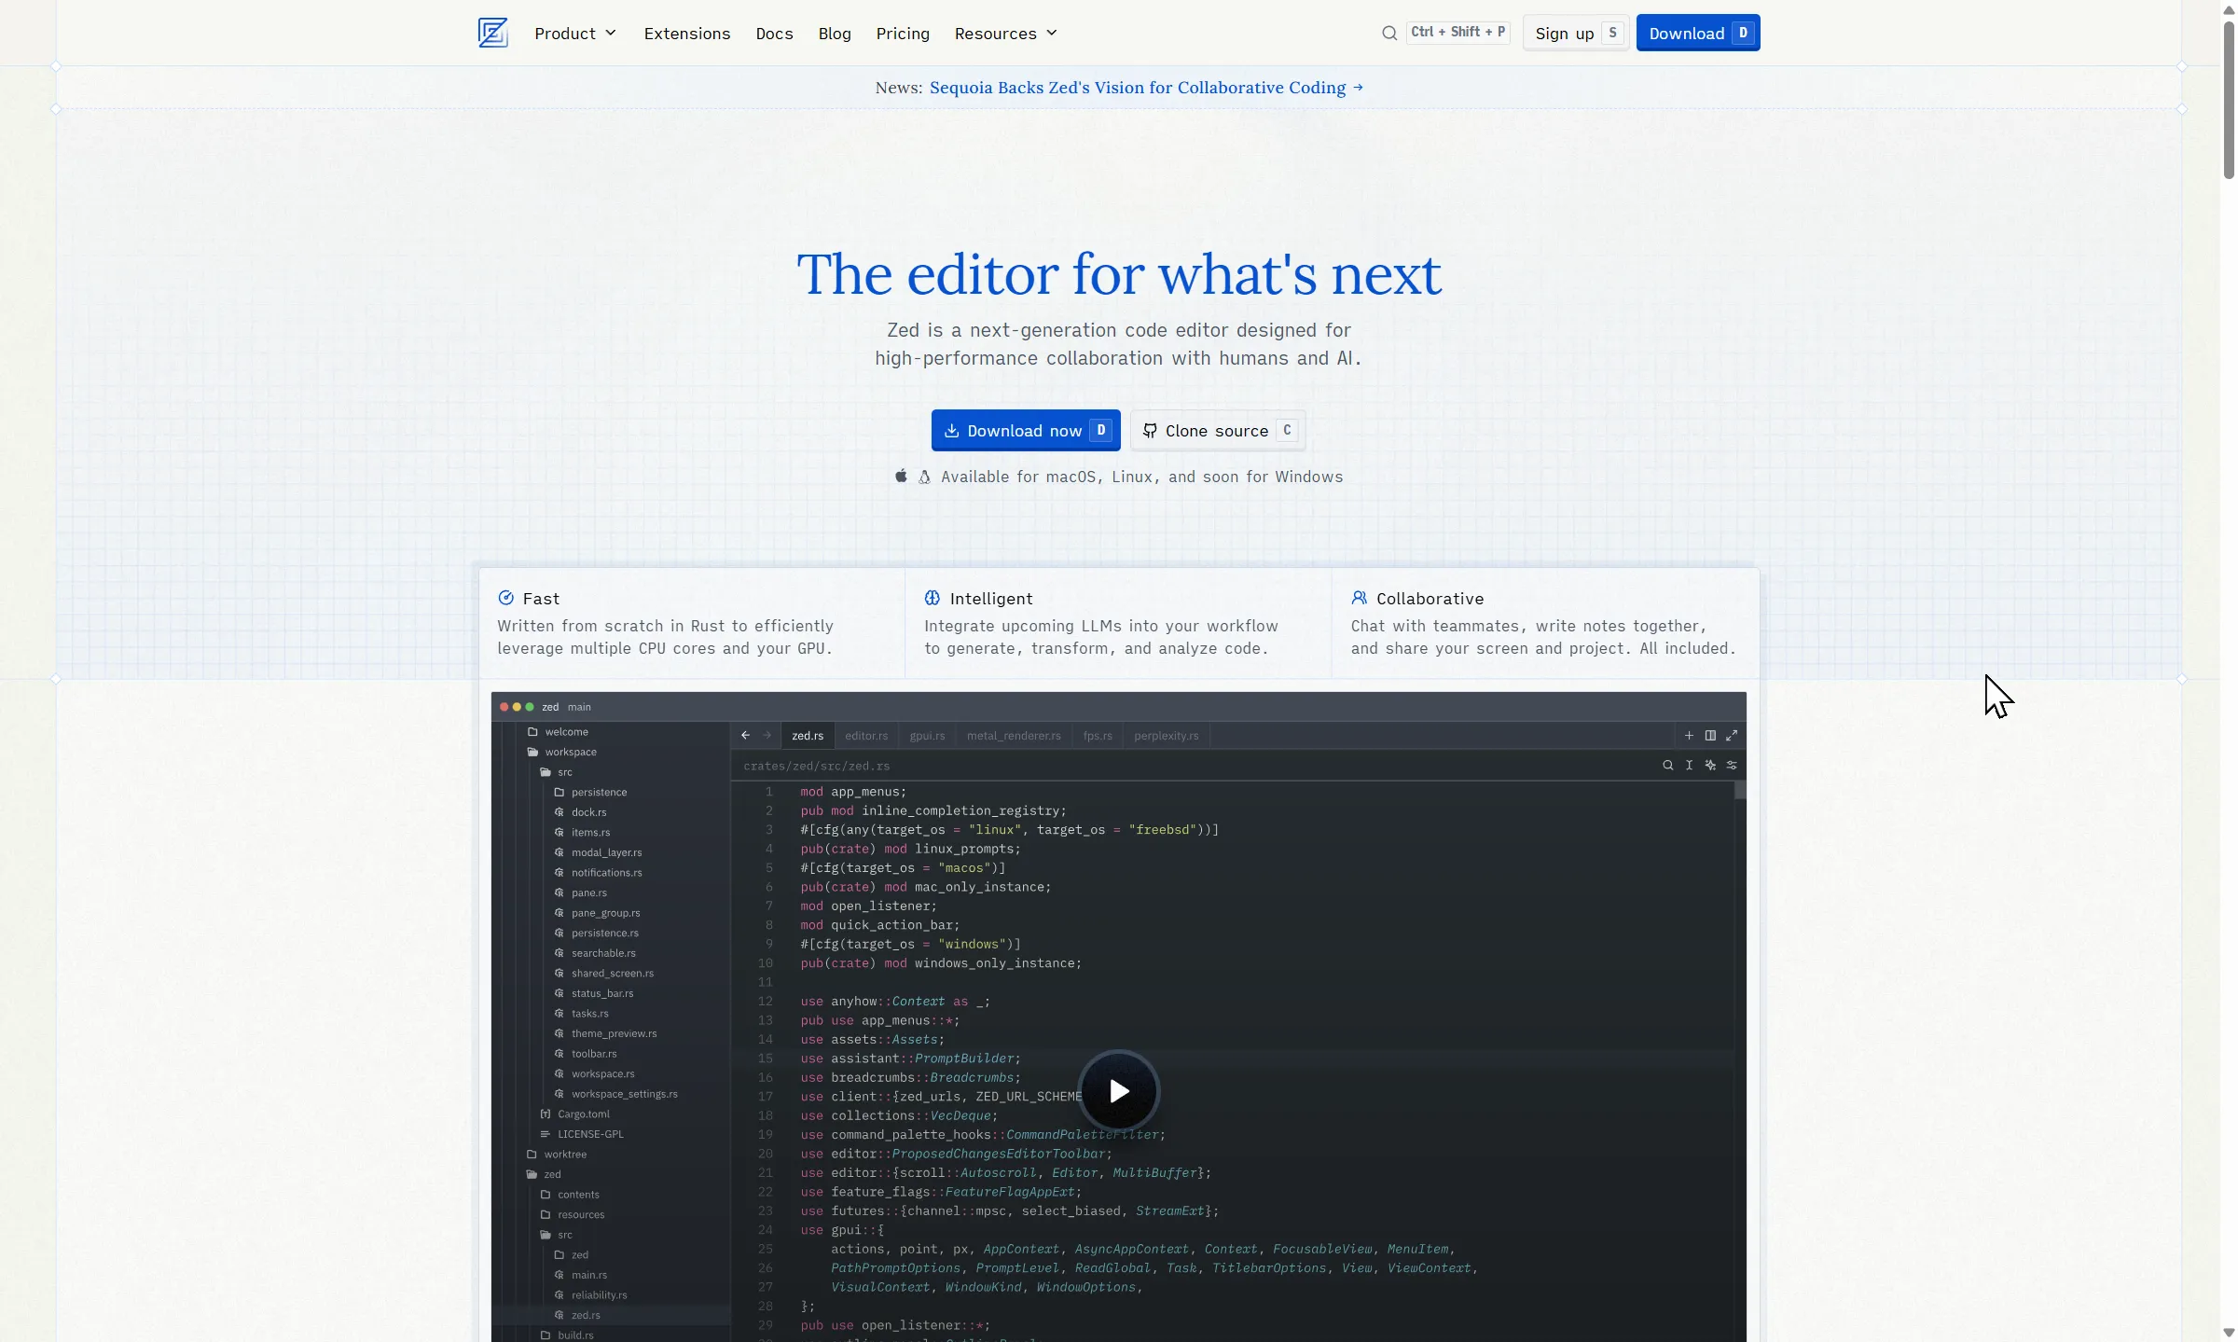Viewport: 2238px width, 1342px height.
Task: Open modal_layer.rs in the project tree
Action: point(598,852)
